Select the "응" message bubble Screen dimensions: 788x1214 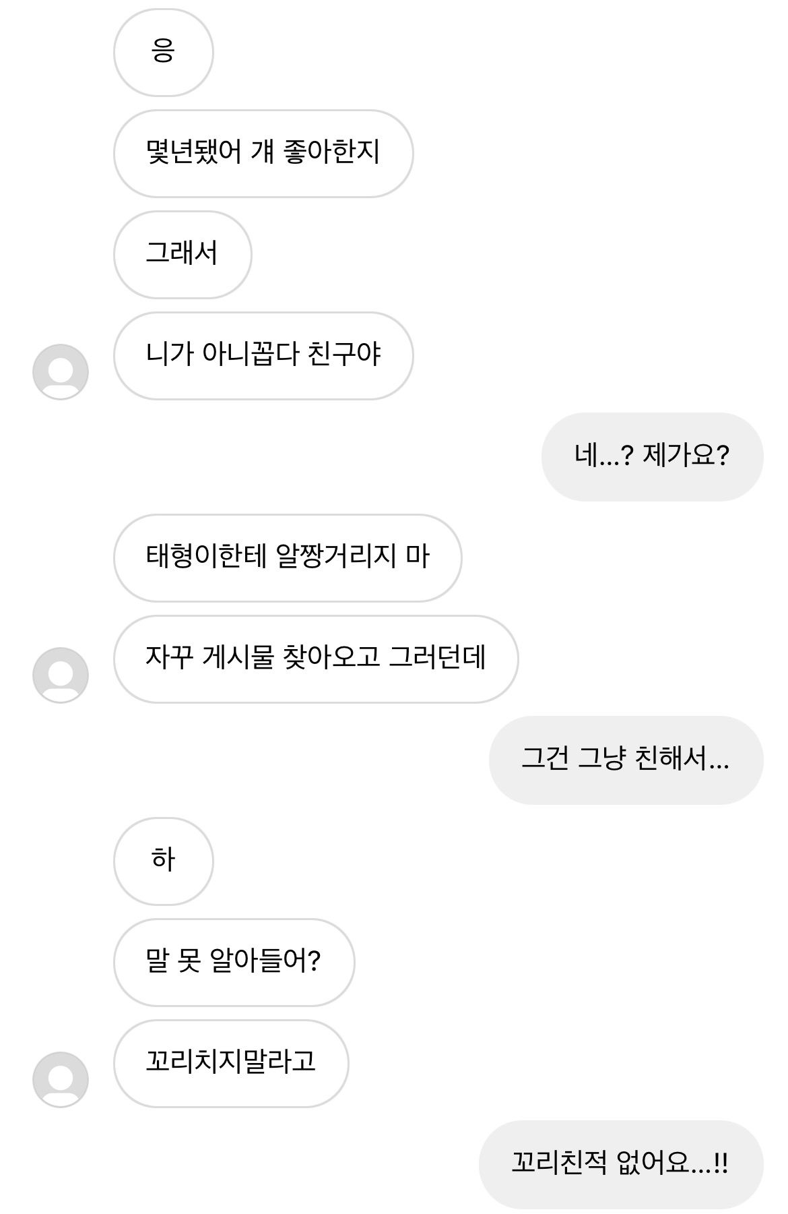click(164, 53)
